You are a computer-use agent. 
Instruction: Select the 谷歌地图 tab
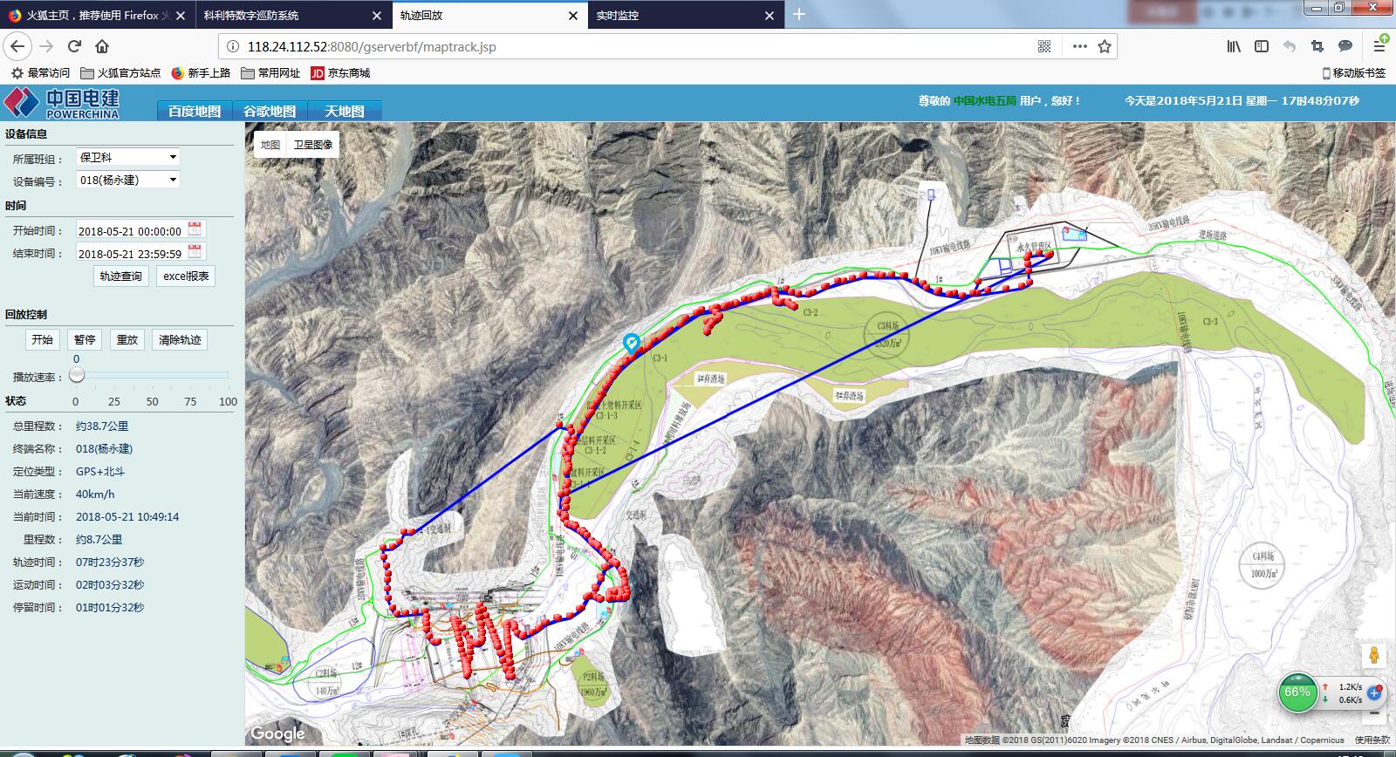(270, 111)
